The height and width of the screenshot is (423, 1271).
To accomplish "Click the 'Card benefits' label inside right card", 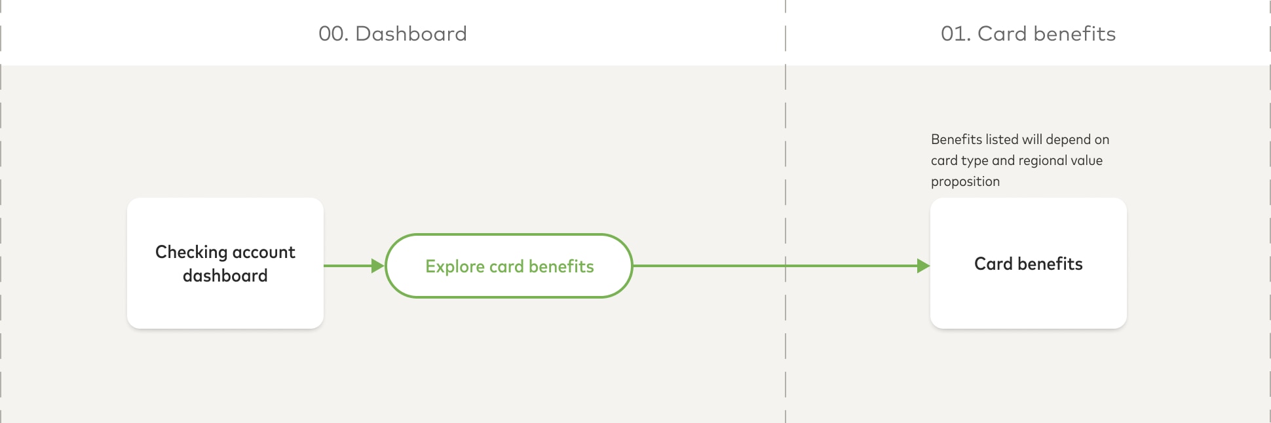I will (1029, 264).
